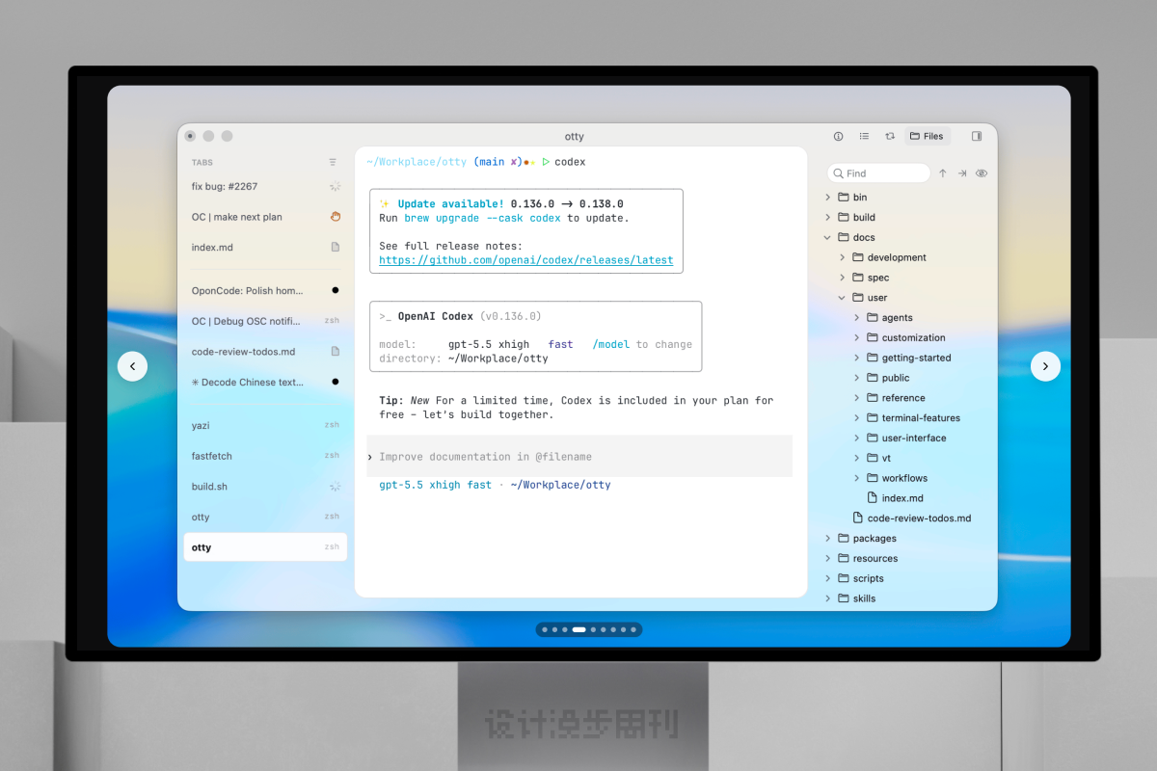
Task: Switch to the yazi tab
Action: coord(265,425)
